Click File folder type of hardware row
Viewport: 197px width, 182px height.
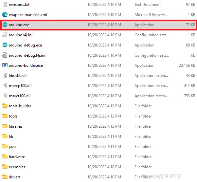[x=143, y=157]
